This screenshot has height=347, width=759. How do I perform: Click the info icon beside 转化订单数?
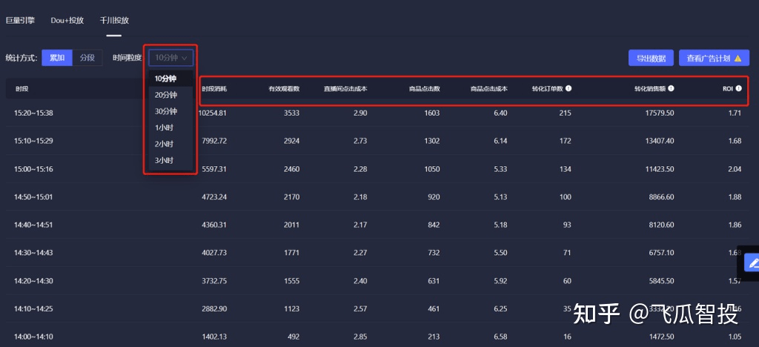[x=569, y=88]
